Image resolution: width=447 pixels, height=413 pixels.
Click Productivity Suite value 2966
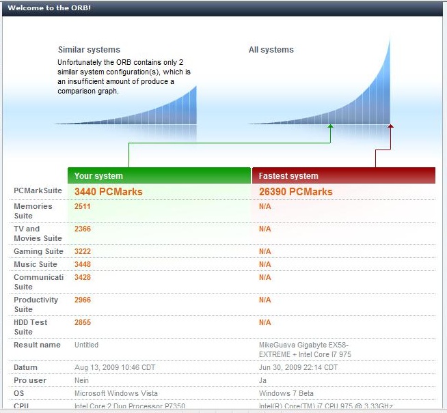tap(83, 300)
